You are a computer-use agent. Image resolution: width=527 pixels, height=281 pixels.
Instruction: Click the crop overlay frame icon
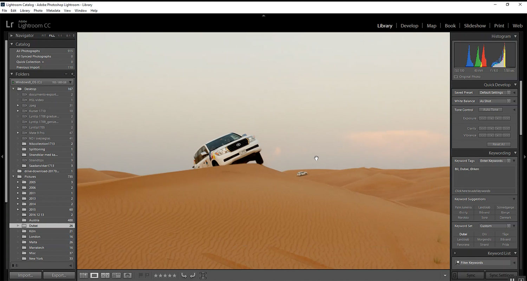pyautogui.click(x=203, y=275)
